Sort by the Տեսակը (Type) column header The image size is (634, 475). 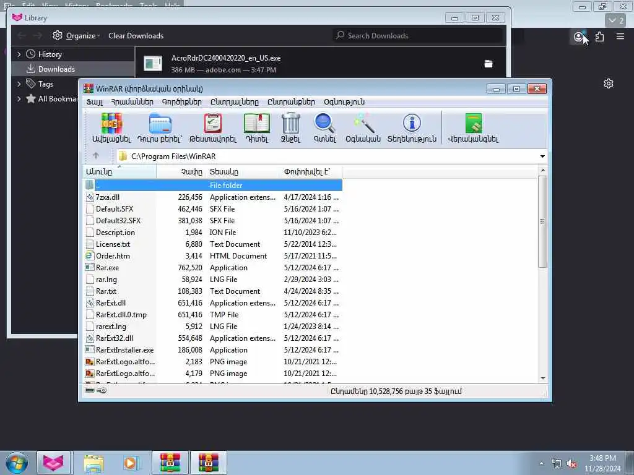pyautogui.click(x=243, y=172)
